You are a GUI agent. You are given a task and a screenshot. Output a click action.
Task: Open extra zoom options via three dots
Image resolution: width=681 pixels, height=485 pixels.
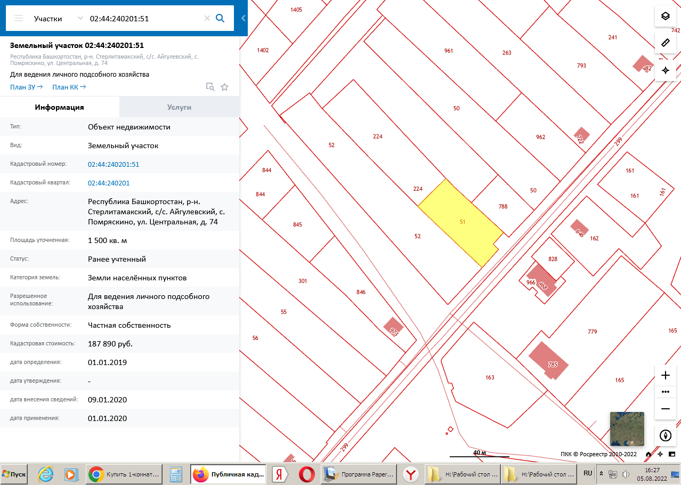(665, 392)
